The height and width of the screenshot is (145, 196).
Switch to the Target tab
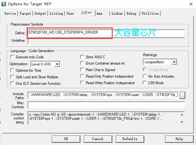(25, 13)
